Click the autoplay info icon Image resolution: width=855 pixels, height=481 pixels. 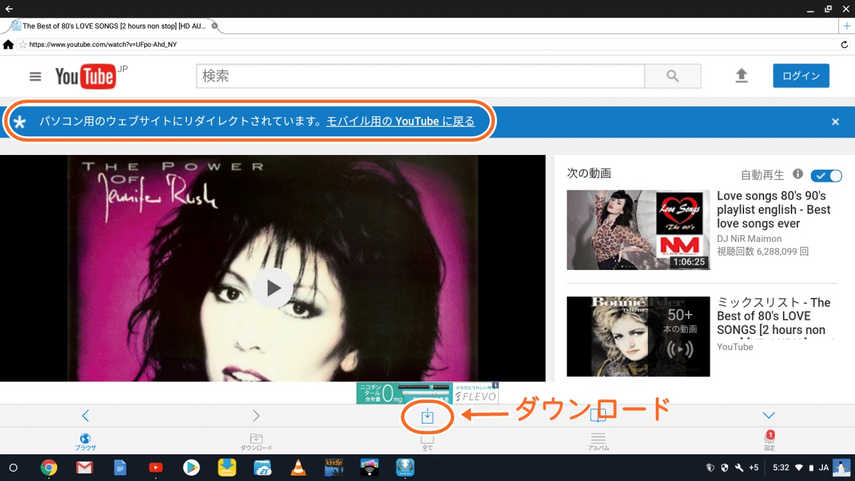(x=798, y=174)
